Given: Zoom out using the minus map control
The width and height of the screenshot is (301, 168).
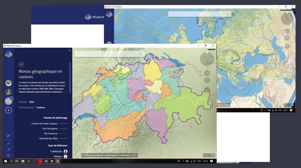Looking at the screenshot, I should pyautogui.click(x=207, y=80).
